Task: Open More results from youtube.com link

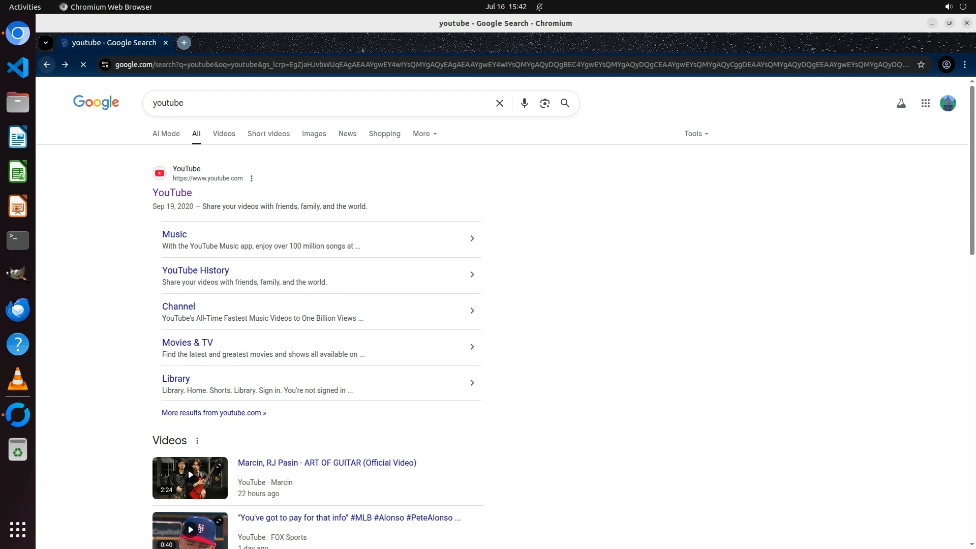Action: tap(213, 413)
